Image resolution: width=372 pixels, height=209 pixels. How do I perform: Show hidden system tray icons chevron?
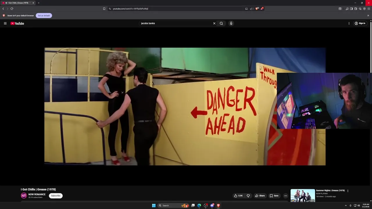[x=346, y=206]
